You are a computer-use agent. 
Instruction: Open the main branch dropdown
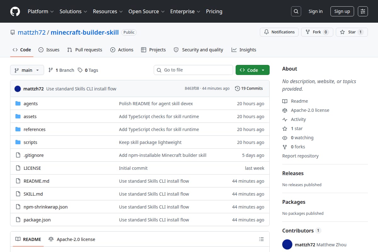pyautogui.click(x=27, y=70)
